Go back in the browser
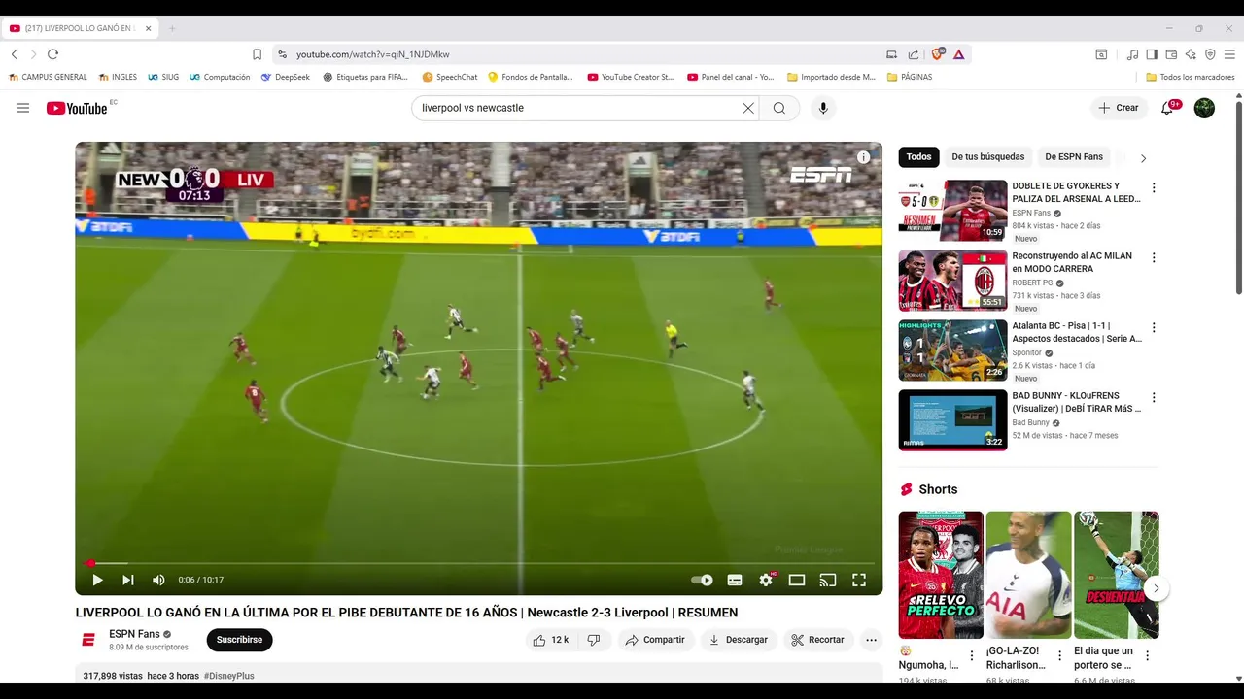Viewport: 1244px width, 699px height. [x=15, y=54]
